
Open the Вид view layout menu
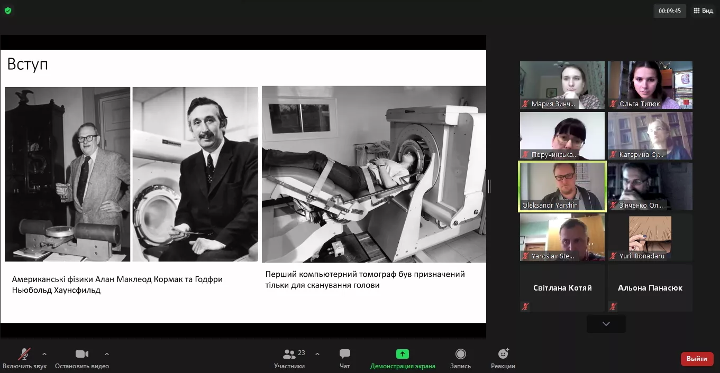click(x=703, y=11)
